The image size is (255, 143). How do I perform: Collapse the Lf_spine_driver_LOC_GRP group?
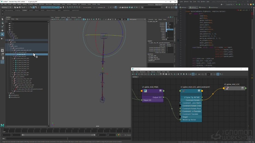[12, 58]
